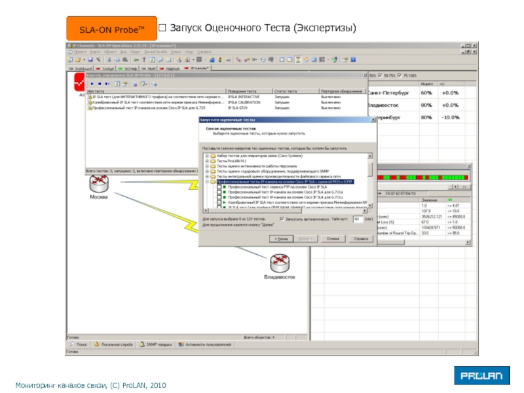Click the Vladivostok router icon on map

coord(280,263)
